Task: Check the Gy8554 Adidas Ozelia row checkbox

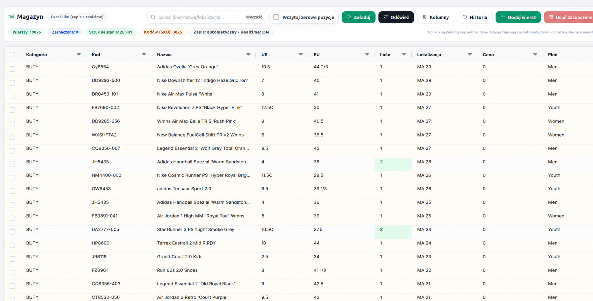Action: (x=12, y=69)
